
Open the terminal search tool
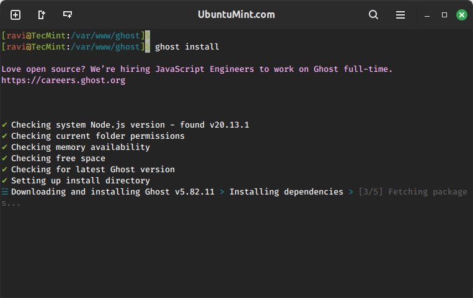[373, 15]
